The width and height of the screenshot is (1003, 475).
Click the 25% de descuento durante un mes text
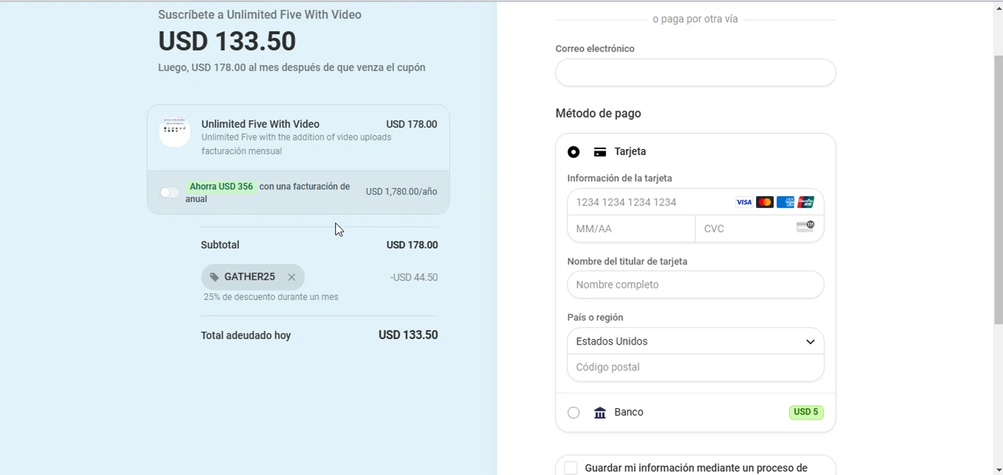pyautogui.click(x=271, y=297)
